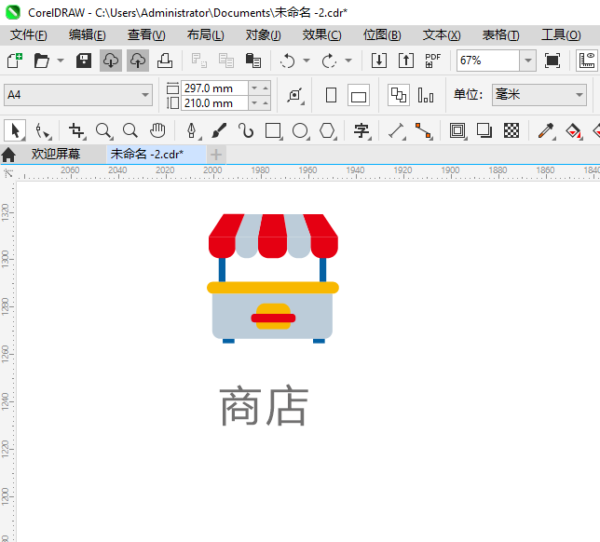Open the 编辑(E) menu
The height and width of the screenshot is (542, 600).
(88, 35)
